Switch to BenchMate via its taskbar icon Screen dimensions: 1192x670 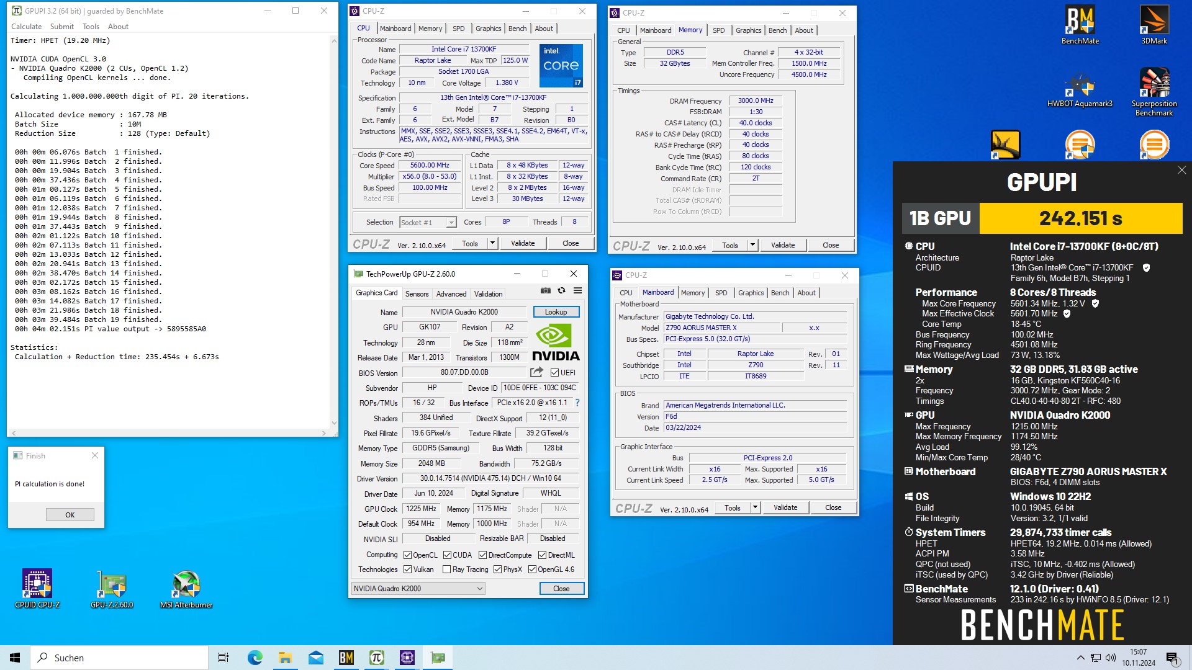point(346,658)
